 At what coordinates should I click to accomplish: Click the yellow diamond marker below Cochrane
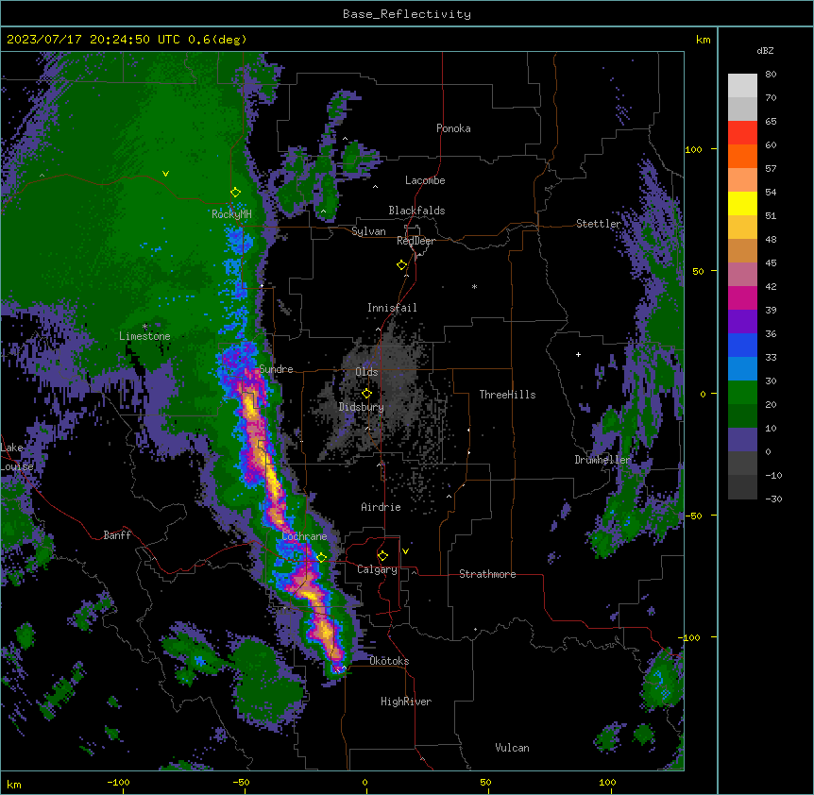click(321, 558)
